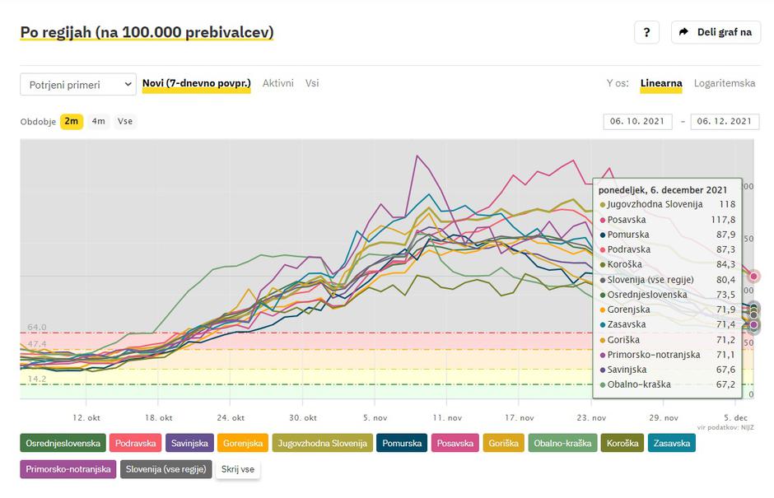
Task: Toggle the Osrednjeslovenska region series
Action: (x=63, y=443)
